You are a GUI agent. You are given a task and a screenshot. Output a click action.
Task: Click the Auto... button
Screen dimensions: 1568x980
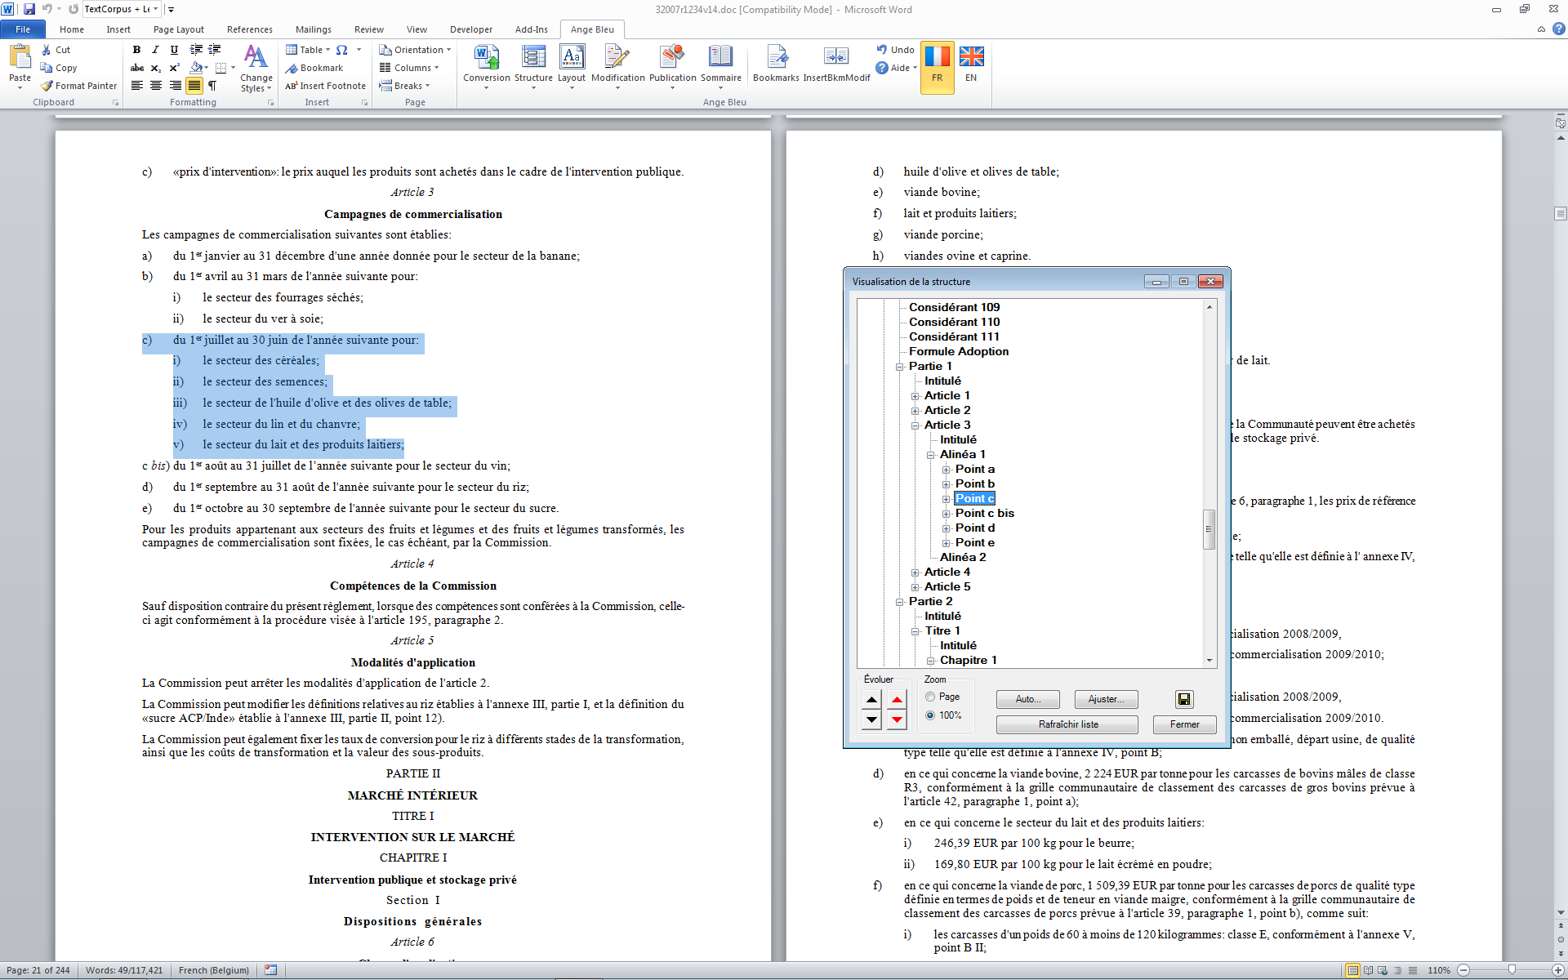pyautogui.click(x=1028, y=699)
